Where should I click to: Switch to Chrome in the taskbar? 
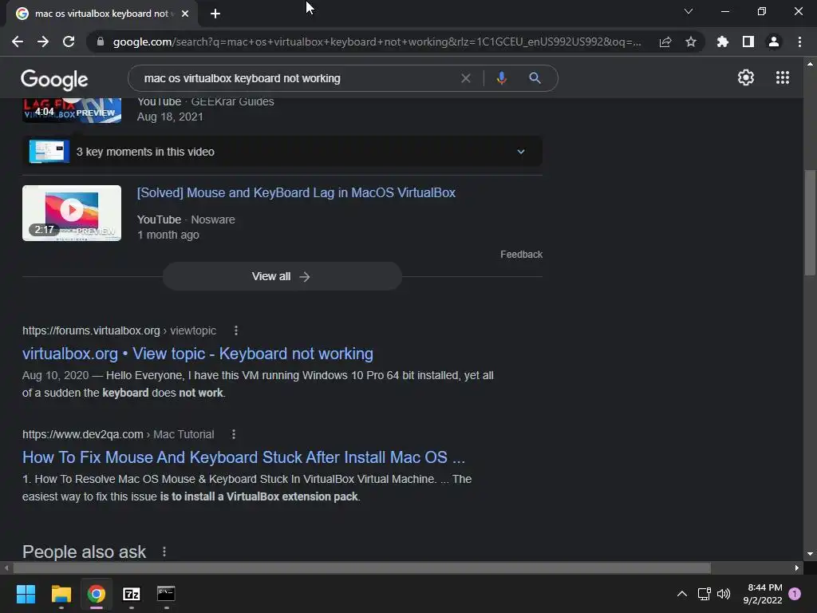97,594
